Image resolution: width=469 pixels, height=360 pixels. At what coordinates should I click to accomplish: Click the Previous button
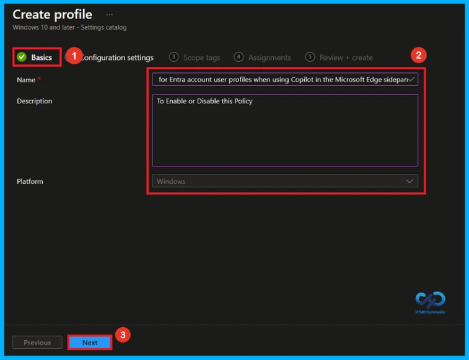click(x=37, y=343)
